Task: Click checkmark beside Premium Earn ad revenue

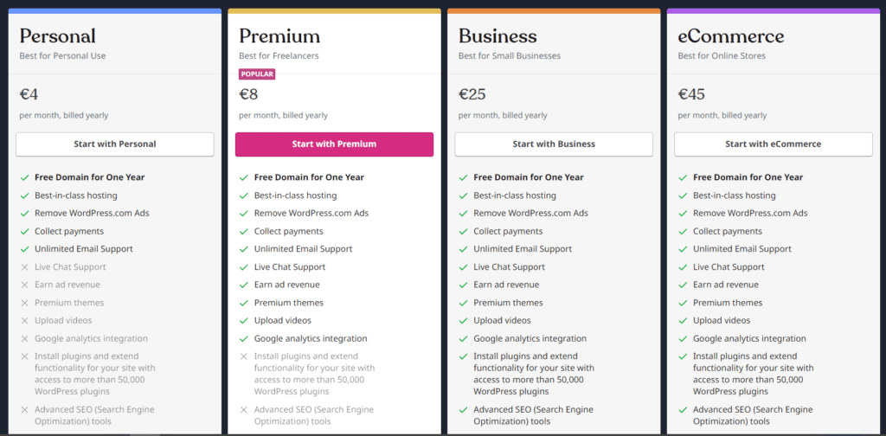Action: pyautogui.click(x=244, y=285)
